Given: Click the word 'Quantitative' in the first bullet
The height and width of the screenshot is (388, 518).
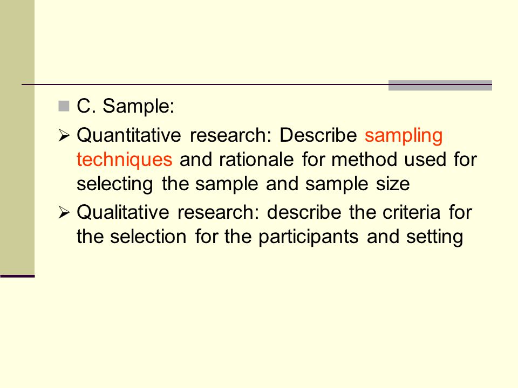Looking at the screenshot, I should [x=129, y=135].
